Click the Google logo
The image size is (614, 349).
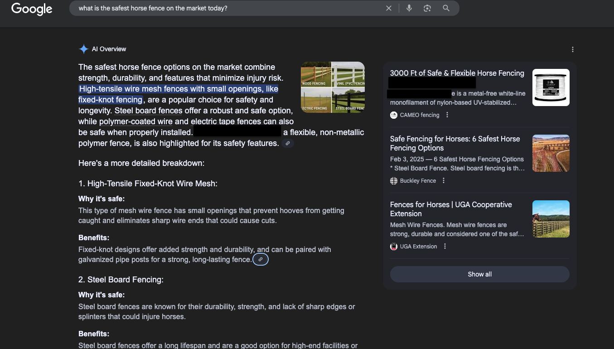tap(31, 9)
